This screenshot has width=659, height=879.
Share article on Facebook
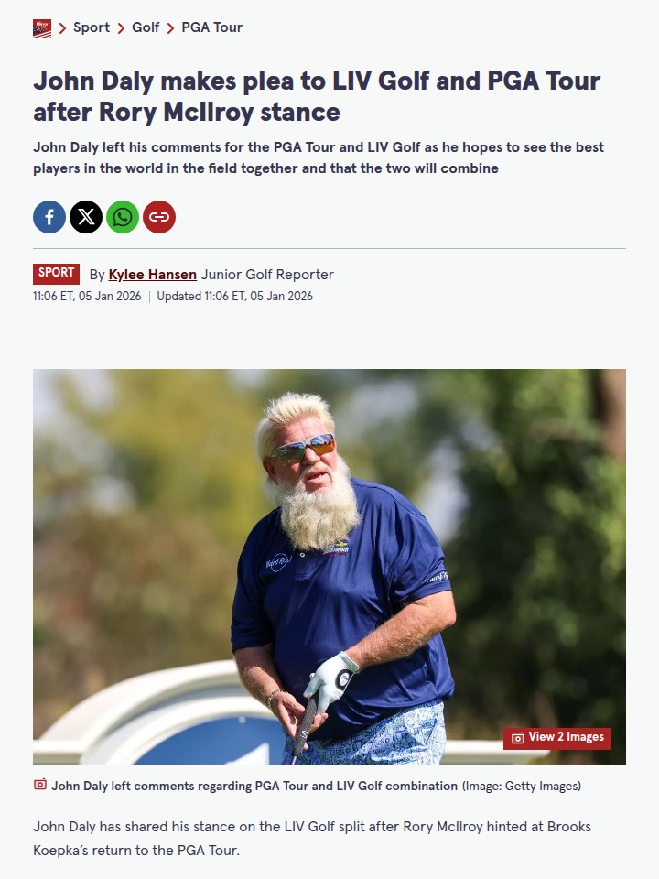49,217
